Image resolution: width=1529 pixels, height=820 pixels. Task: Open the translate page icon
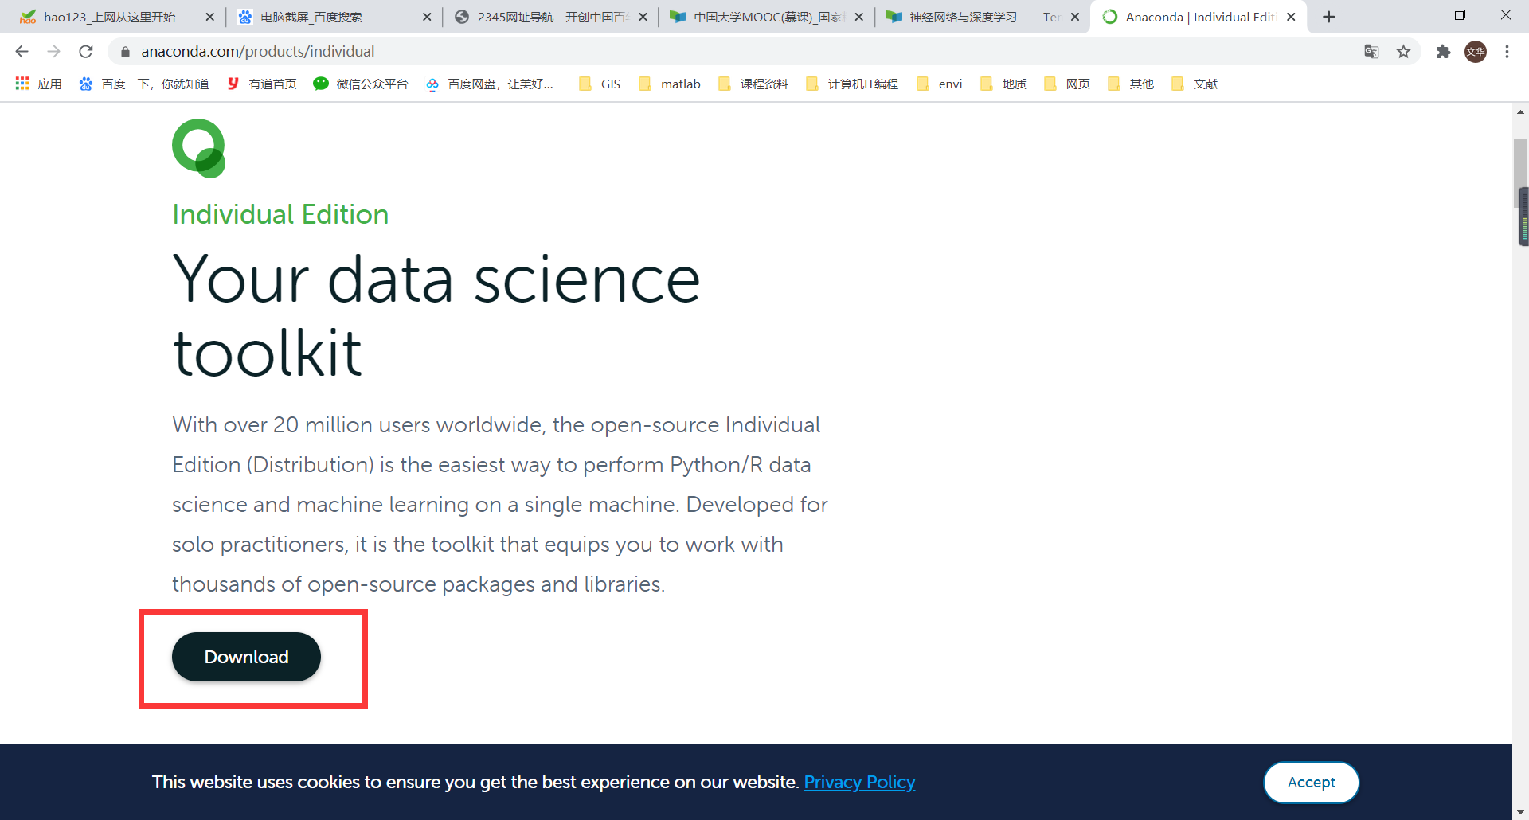[x=1371, y=52]
